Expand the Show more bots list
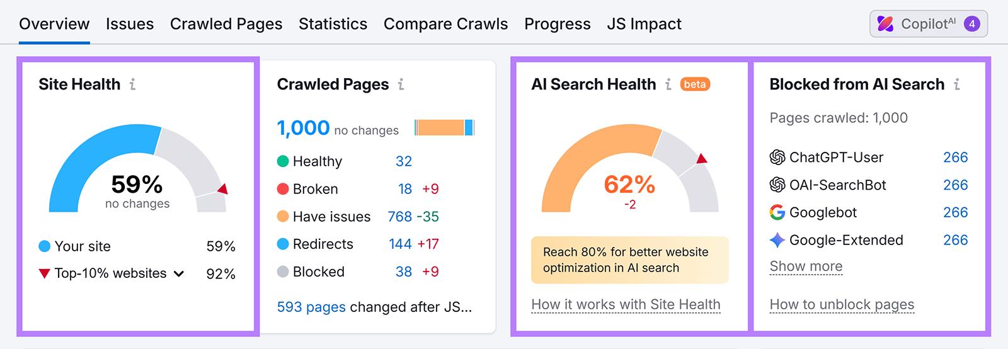 coord(806,266)
